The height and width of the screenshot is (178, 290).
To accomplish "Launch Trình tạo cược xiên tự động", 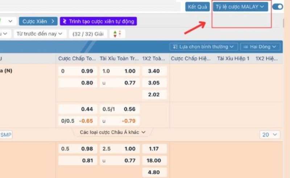I will click(98, 21).
